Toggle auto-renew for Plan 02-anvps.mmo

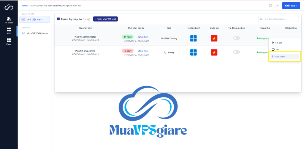pos(236,52)
